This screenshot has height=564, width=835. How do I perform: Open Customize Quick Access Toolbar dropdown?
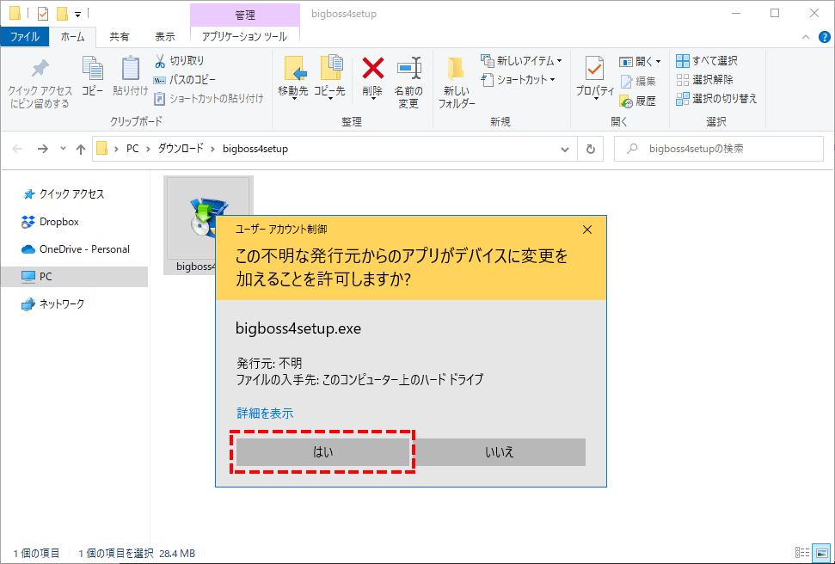pos(77,15)
